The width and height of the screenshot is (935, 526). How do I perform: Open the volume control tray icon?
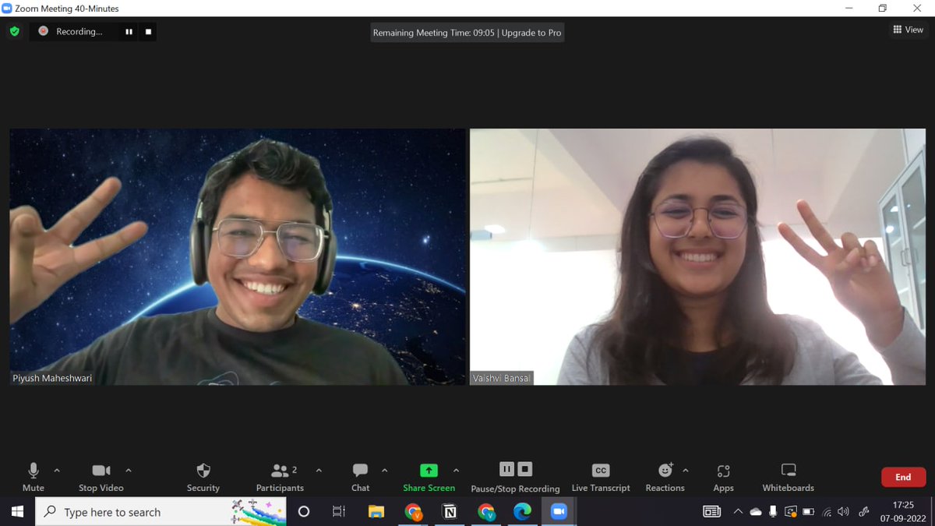[843, 512]
